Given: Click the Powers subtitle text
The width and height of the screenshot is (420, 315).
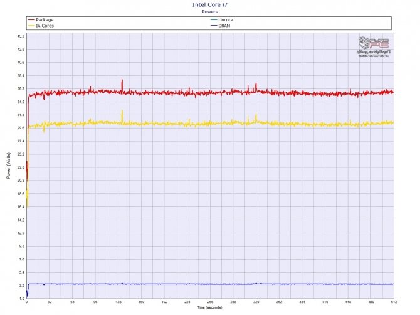Looking at the screenshot, I should tap(210, 11).
